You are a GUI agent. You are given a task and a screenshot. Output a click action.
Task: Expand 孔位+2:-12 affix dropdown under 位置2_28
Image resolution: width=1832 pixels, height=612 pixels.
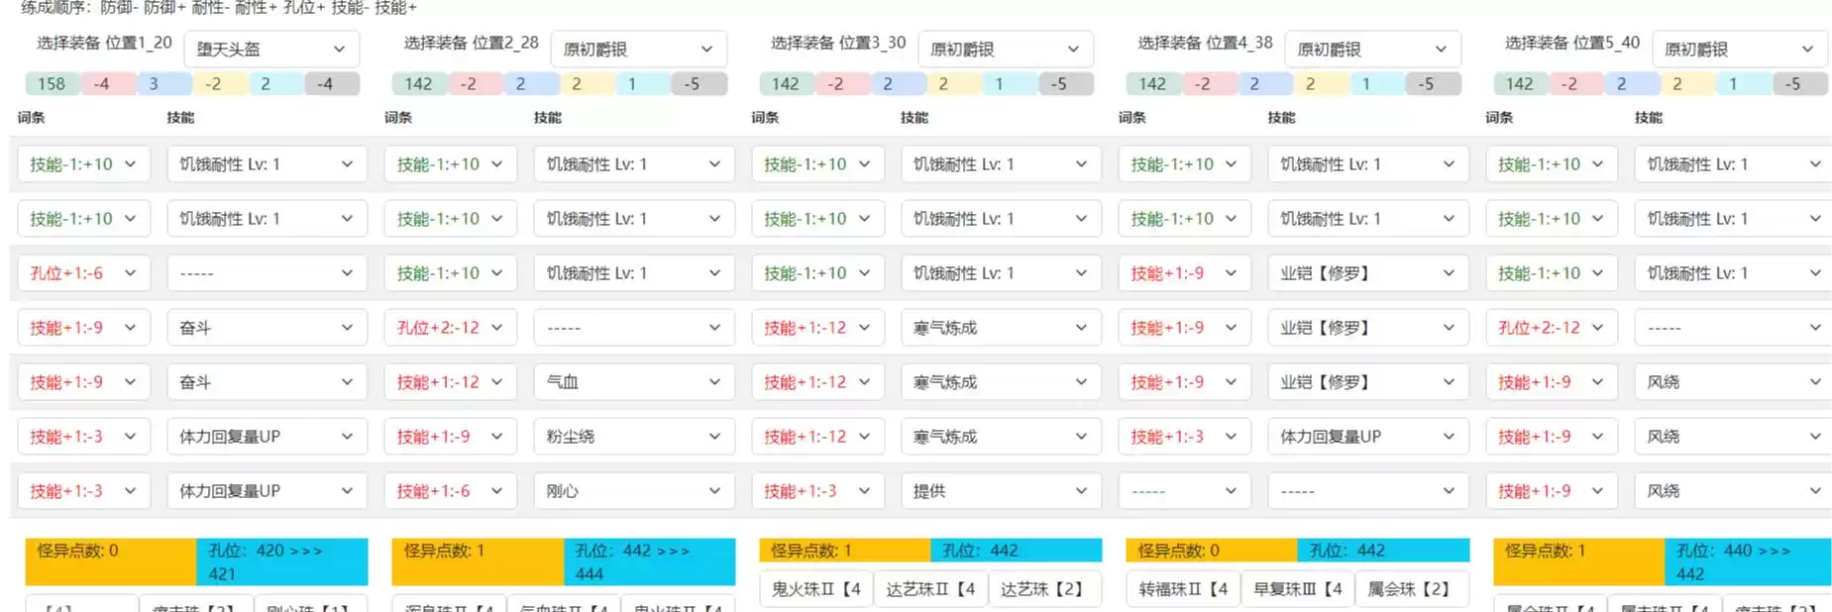pyautogui.click(x=450, y=328)
